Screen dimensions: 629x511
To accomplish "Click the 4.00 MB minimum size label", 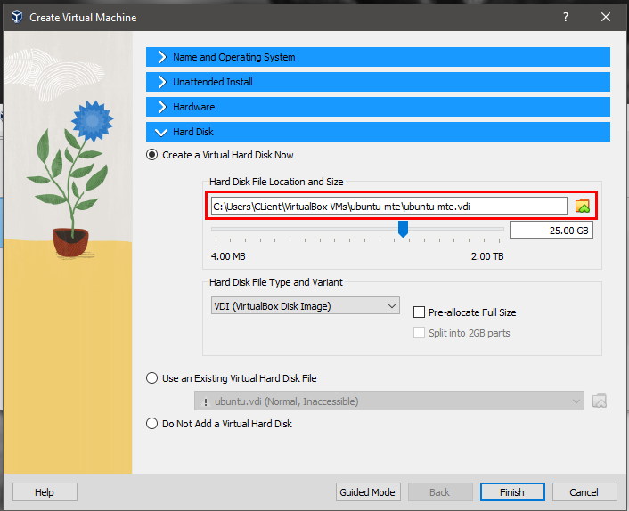I will 228,256.
